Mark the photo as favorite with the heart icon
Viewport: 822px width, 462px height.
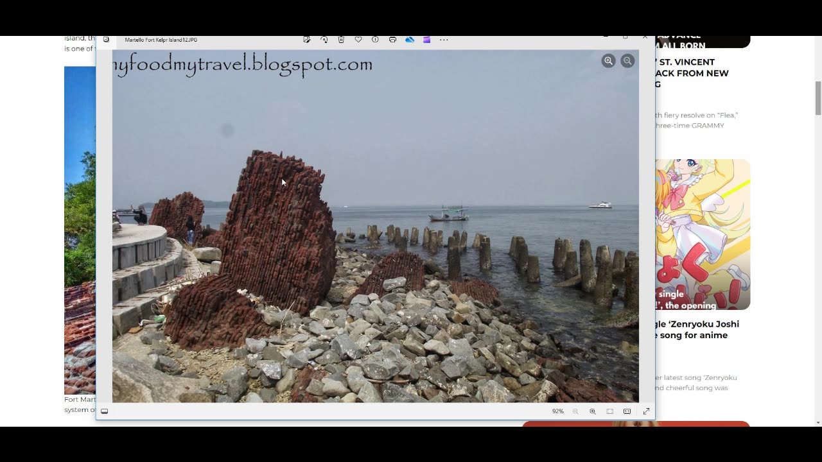click(358, 40)
